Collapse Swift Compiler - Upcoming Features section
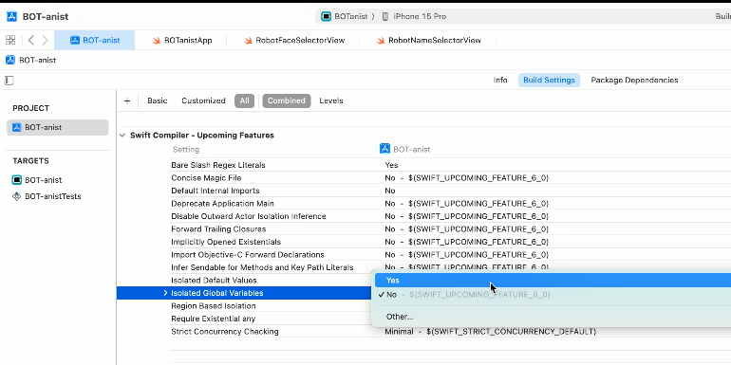Image resolution: width=731 pixels, height=365 pixels. click(122, 136)
